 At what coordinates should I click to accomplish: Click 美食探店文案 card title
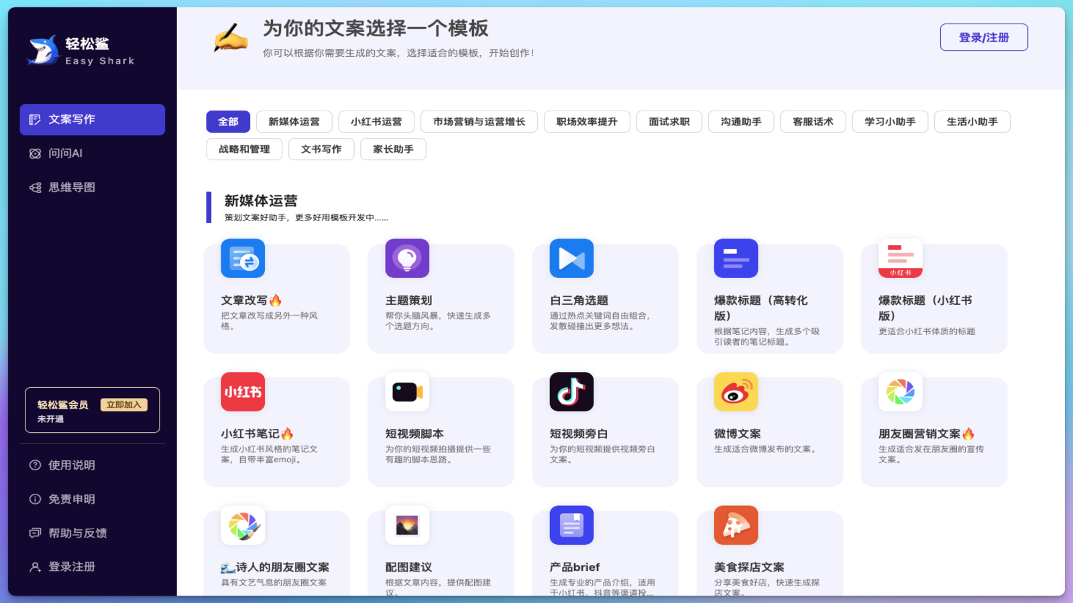click(x=749, y=567)
